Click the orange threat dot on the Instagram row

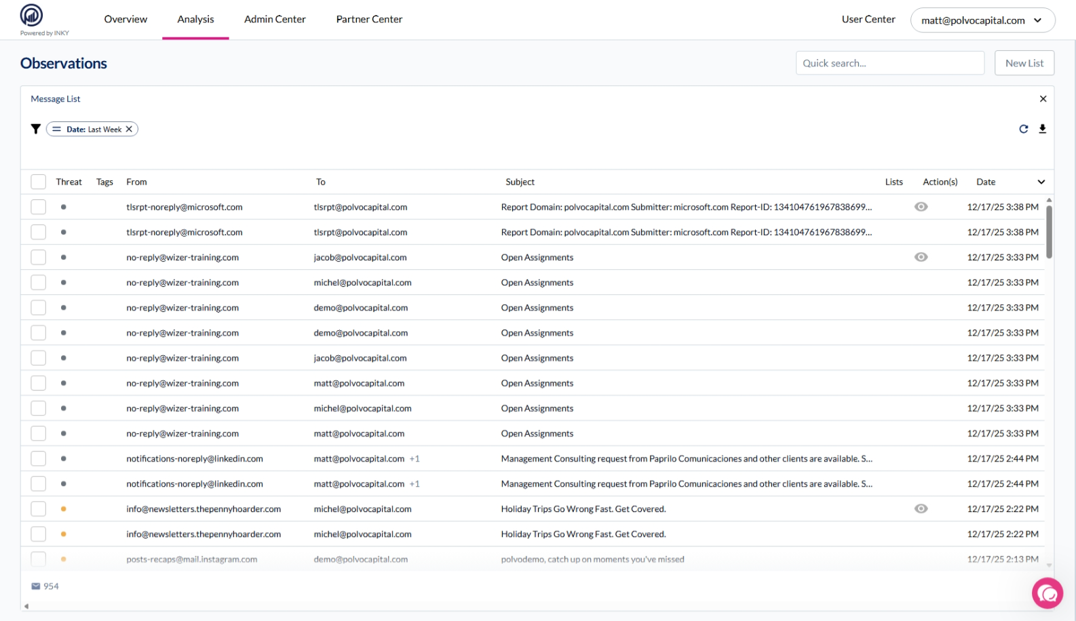pyautogui.click(x=64, y=559)
